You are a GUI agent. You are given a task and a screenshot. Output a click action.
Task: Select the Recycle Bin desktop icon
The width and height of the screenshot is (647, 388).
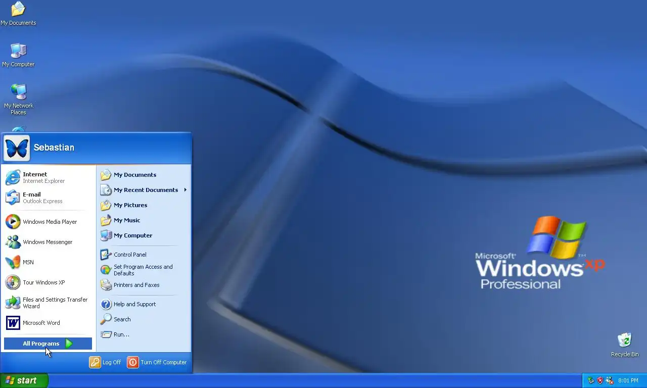click(x=625, y=340)
